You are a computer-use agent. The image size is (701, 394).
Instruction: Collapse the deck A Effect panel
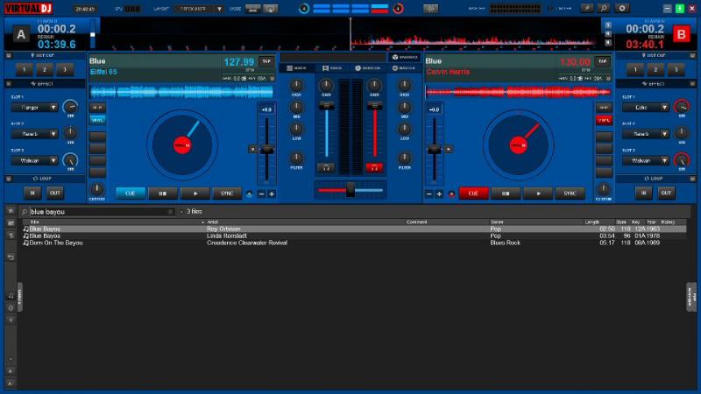coord(9,83)
